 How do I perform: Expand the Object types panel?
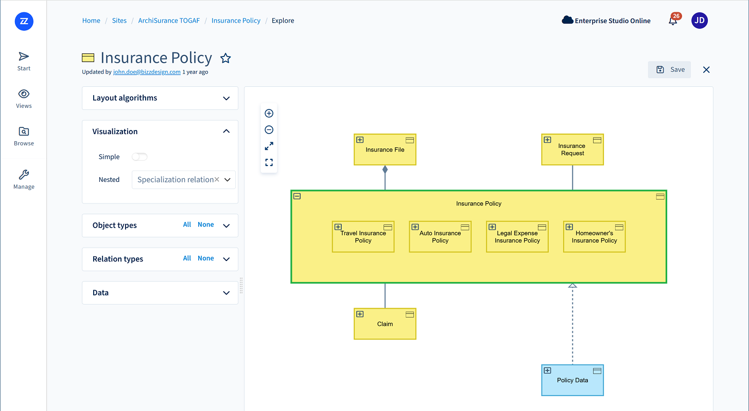(227, 226)
